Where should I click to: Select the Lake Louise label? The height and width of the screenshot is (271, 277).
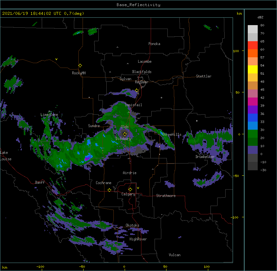[x=5, y=156]
